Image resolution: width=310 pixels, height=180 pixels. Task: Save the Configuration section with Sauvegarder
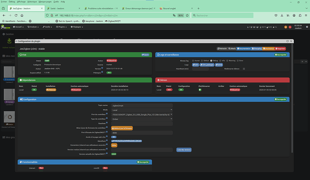pos(280,99)
